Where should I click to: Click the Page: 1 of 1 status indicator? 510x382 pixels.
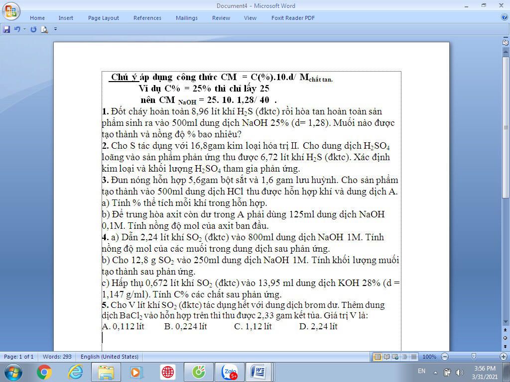point(19,357)
